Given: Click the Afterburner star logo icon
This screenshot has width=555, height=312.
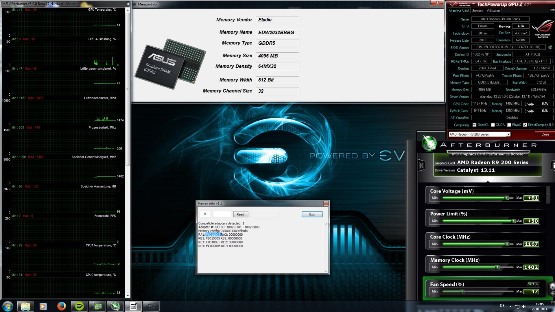Looking at the screenshot, I should tap(429, 143).
